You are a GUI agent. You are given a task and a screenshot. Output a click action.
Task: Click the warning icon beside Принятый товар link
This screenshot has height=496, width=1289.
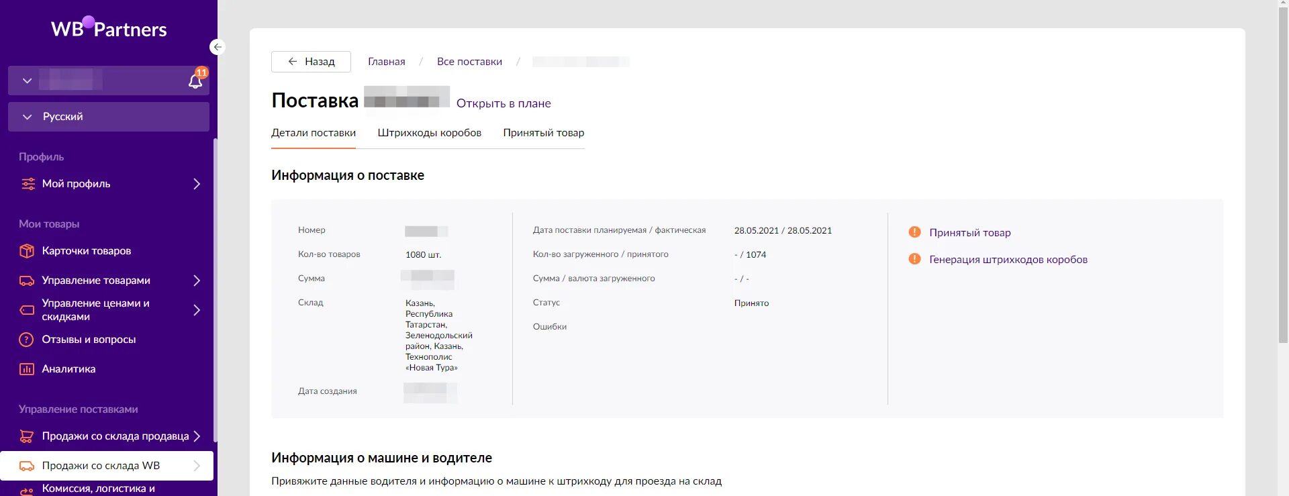(x=914, y=232)
